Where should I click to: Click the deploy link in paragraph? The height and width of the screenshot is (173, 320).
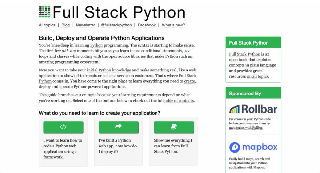[45, 87]
